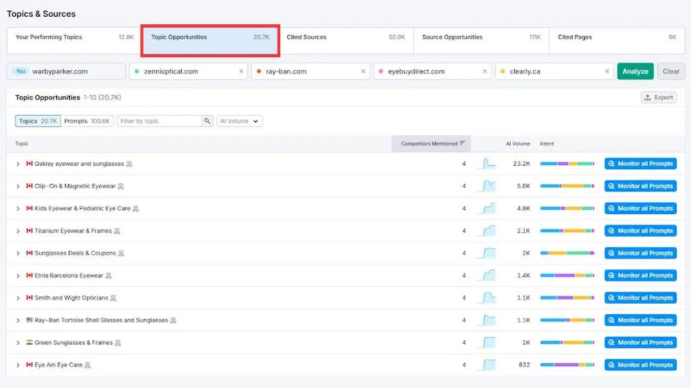Monitor all Prompts for Smith and Wight Opticians
The image size is (691, 388).
tap(640, 298)
